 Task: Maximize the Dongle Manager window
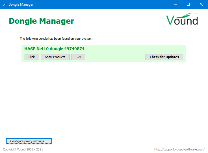click(x=188, y=5)
